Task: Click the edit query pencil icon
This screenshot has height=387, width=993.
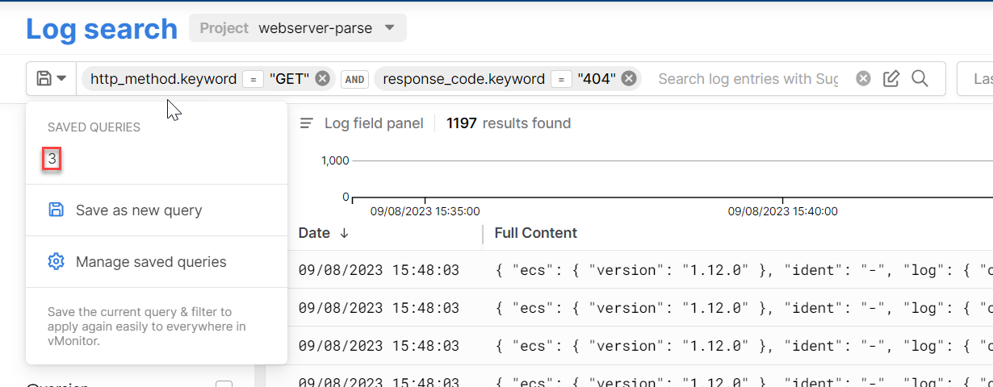Action: [891, 78]
